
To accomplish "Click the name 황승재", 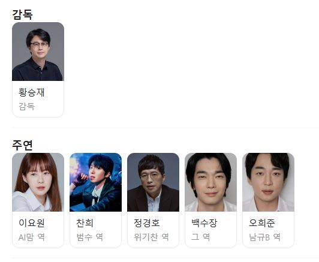I will [32, 92].
